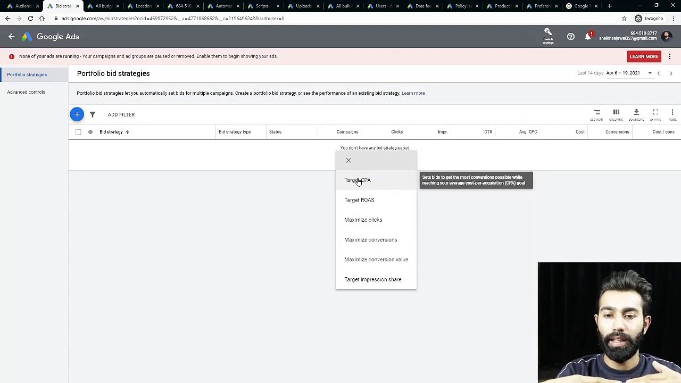681x383 pixels.
Task: Switch to the All budgets browser tab
Action: (x=103, y=6)
